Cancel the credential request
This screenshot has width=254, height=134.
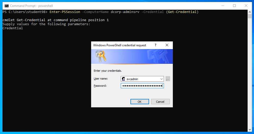[x=160, y=102]
